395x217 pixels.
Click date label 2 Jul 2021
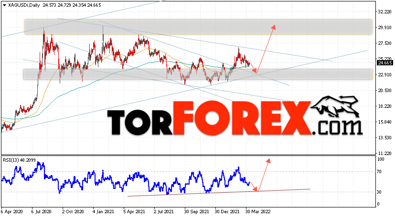pyautogui.click(x=163, y=212)
